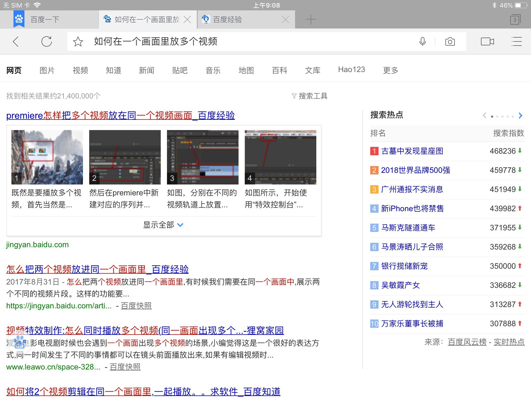Open hot topic 古墓中发现星座图

point(412,151)
